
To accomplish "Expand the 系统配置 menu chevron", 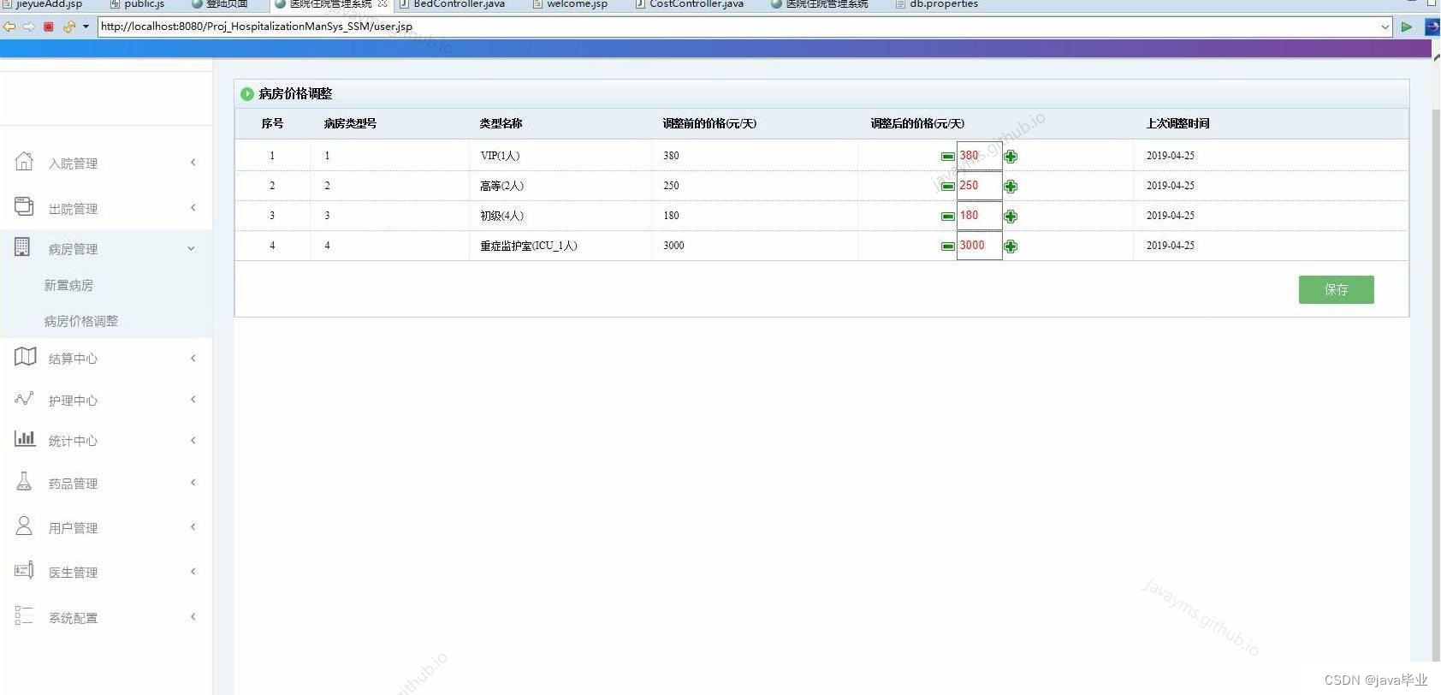I will point(193,616).
